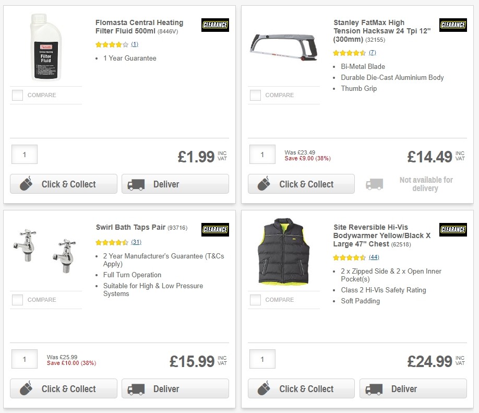Viewport: 479px width, 413px height.
Task: Click the star rating under Swirl Bath Taps
Action: [x=112, y=242]
